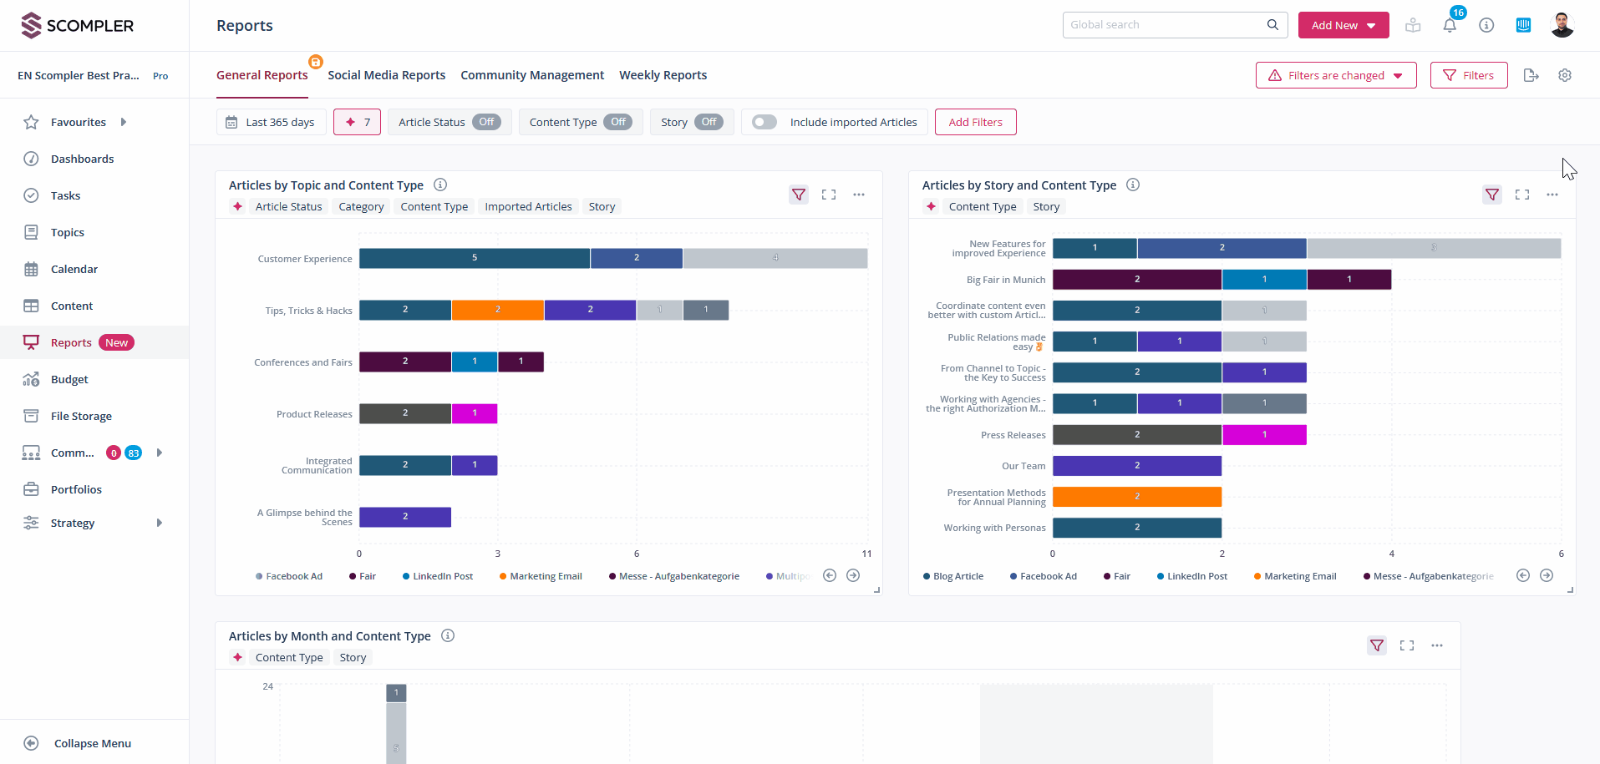The image size is (1600, 764).
Task: Switch to Social Media Reports tab
Action: coord(386,75)
